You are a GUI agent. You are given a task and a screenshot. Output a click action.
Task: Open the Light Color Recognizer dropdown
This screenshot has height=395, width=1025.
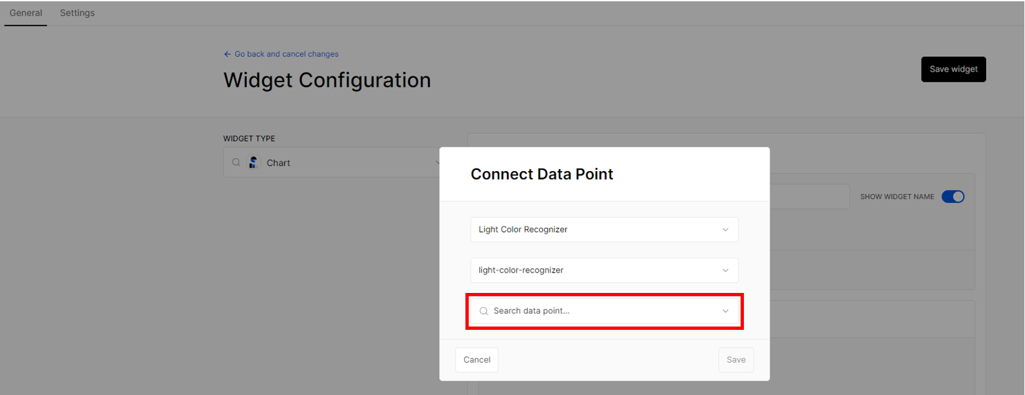click(604, 230)
